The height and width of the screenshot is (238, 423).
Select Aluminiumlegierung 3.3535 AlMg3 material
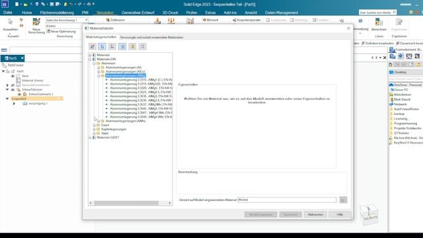[x=141, y=97]
